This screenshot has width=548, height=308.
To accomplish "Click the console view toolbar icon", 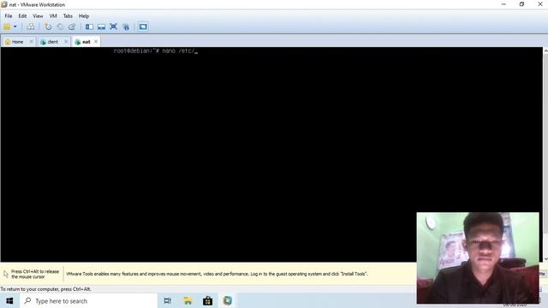I will coord(143,27).
